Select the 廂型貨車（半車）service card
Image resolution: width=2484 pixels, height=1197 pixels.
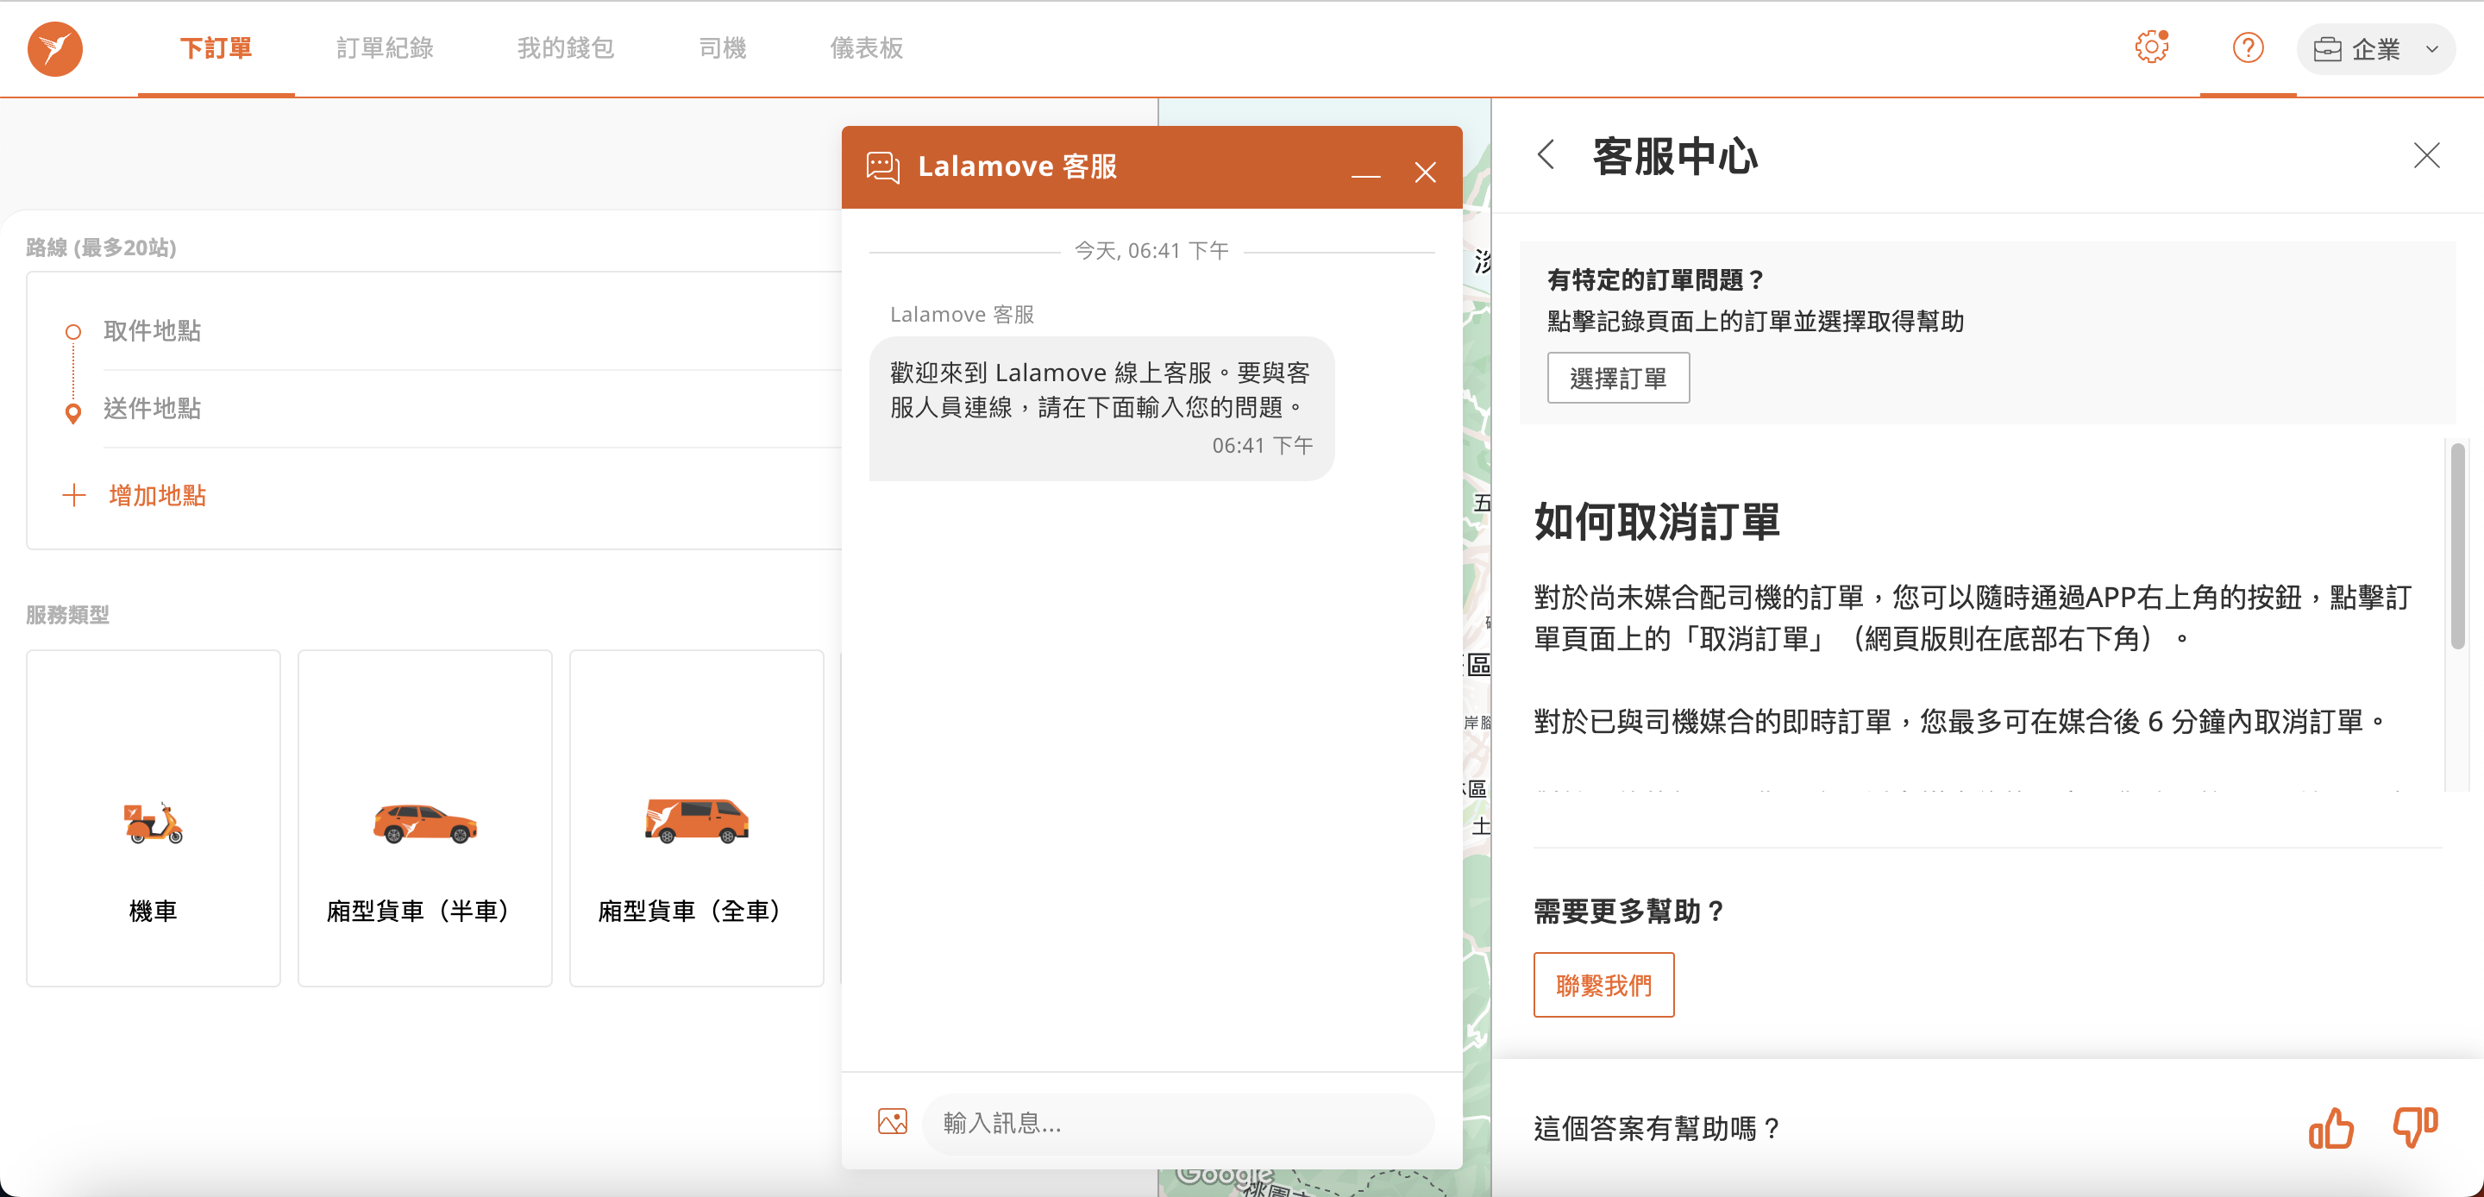(425, 818)
